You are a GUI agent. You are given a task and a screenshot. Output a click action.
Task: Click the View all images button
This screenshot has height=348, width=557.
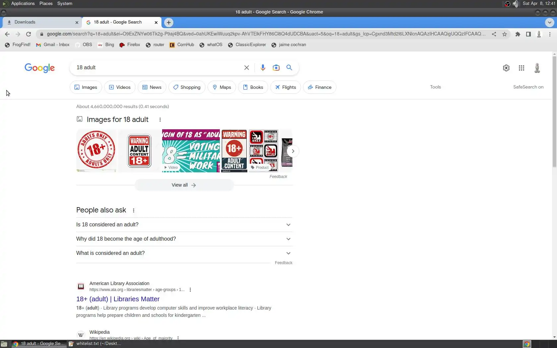(x=184, y=185)
